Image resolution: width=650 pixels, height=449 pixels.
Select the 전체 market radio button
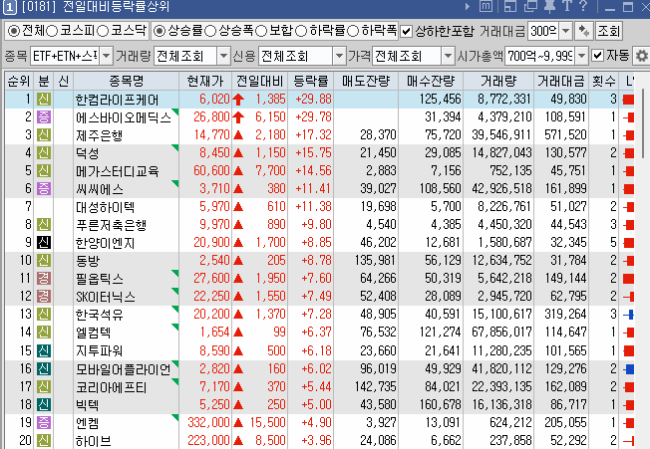pyautogui.click(x=14, y=31)
